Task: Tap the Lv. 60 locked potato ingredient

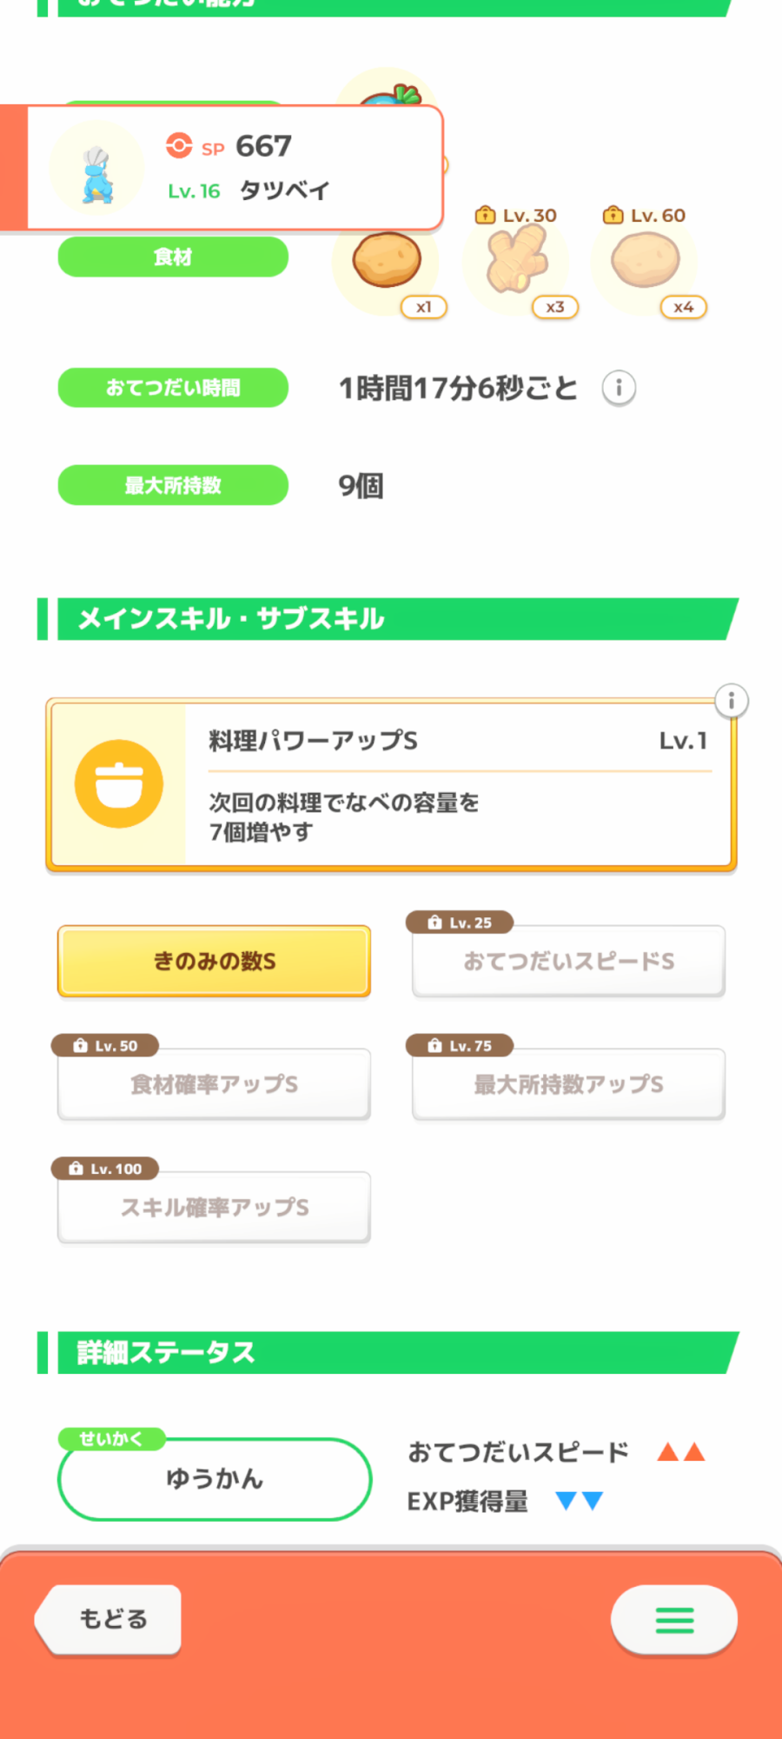Action: 646,261
